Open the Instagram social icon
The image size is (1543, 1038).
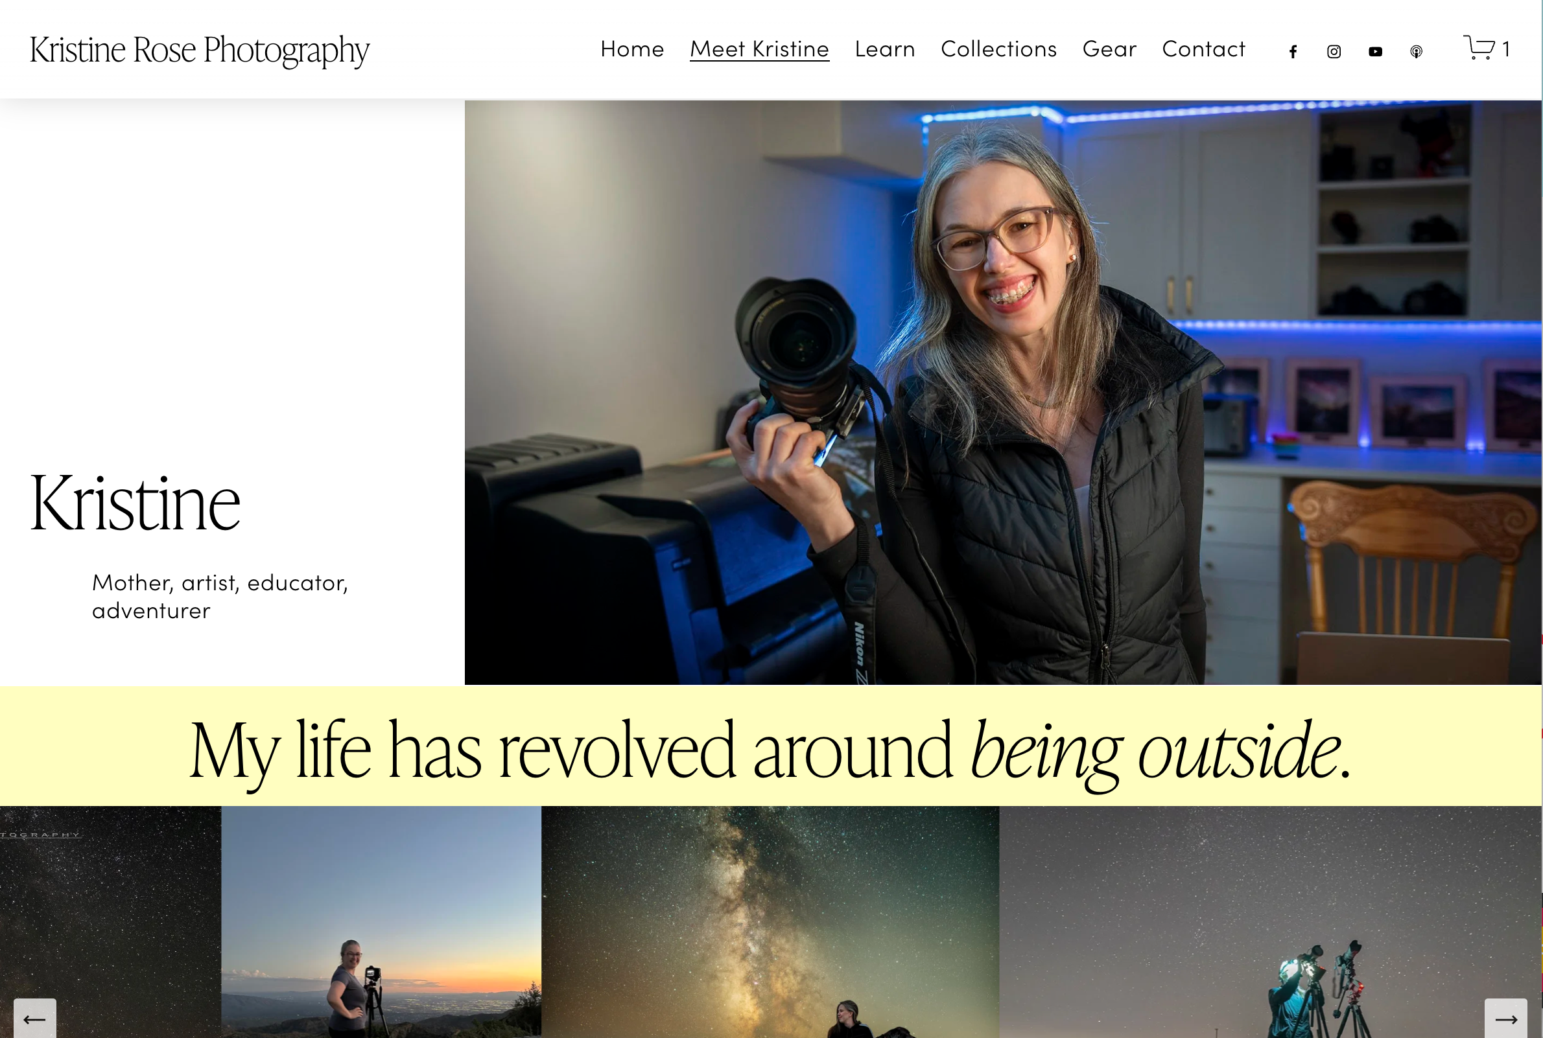[1334, 51]
